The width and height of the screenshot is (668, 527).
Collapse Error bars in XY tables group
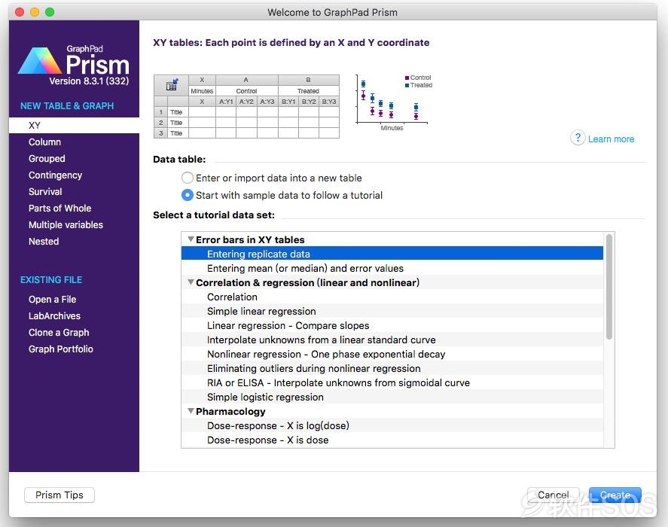click(191, 239)
